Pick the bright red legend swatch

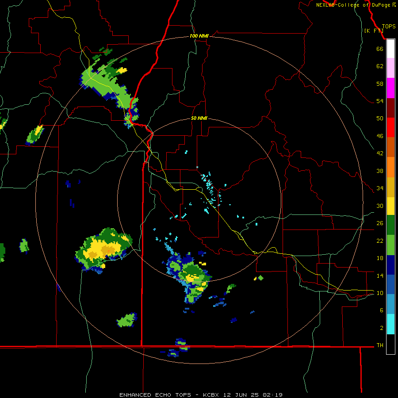pyautogui.click(x=390, y=127)
